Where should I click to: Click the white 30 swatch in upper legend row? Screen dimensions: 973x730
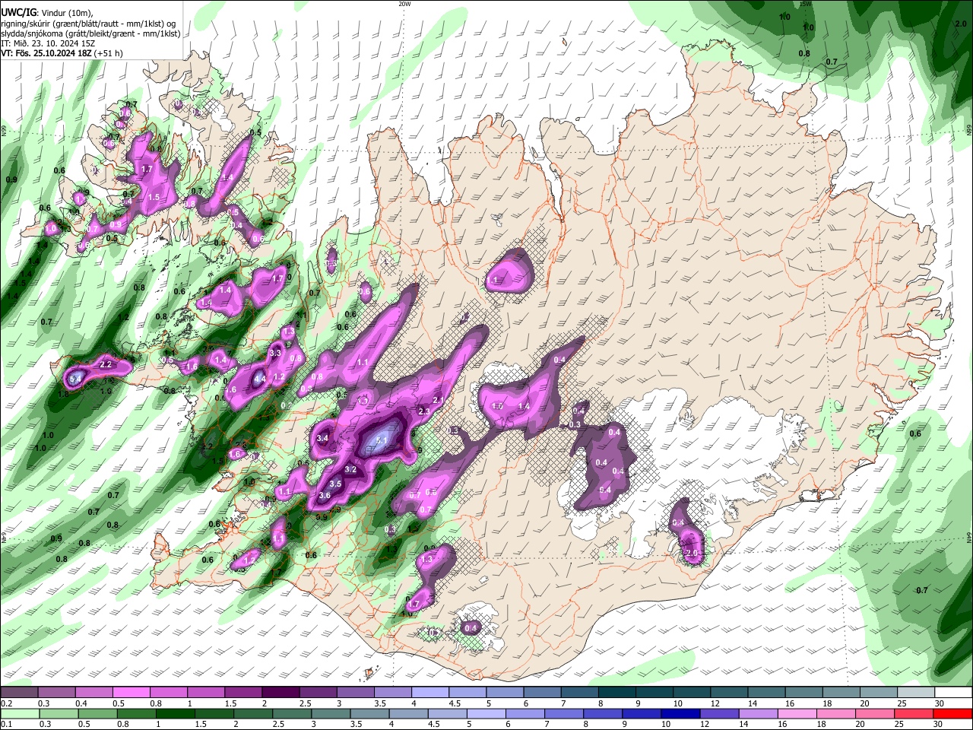point(954,693)
